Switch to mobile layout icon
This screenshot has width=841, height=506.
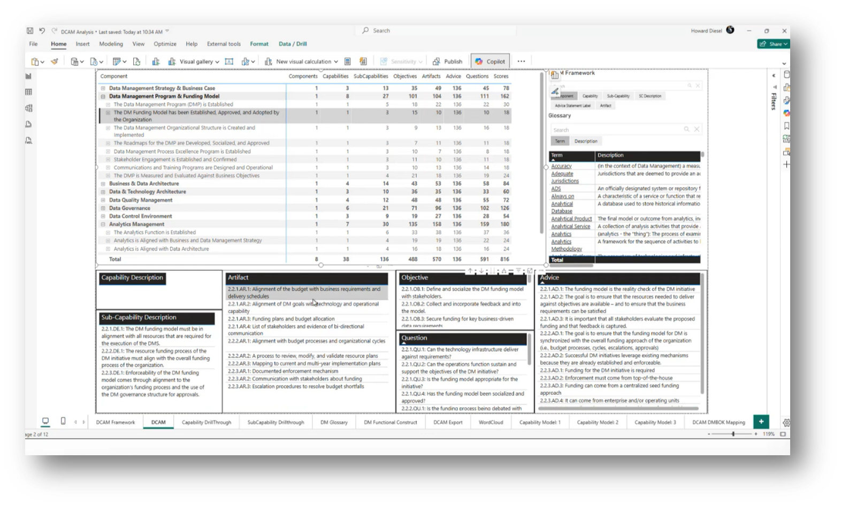pyautogui.click(x=63, y=421)
